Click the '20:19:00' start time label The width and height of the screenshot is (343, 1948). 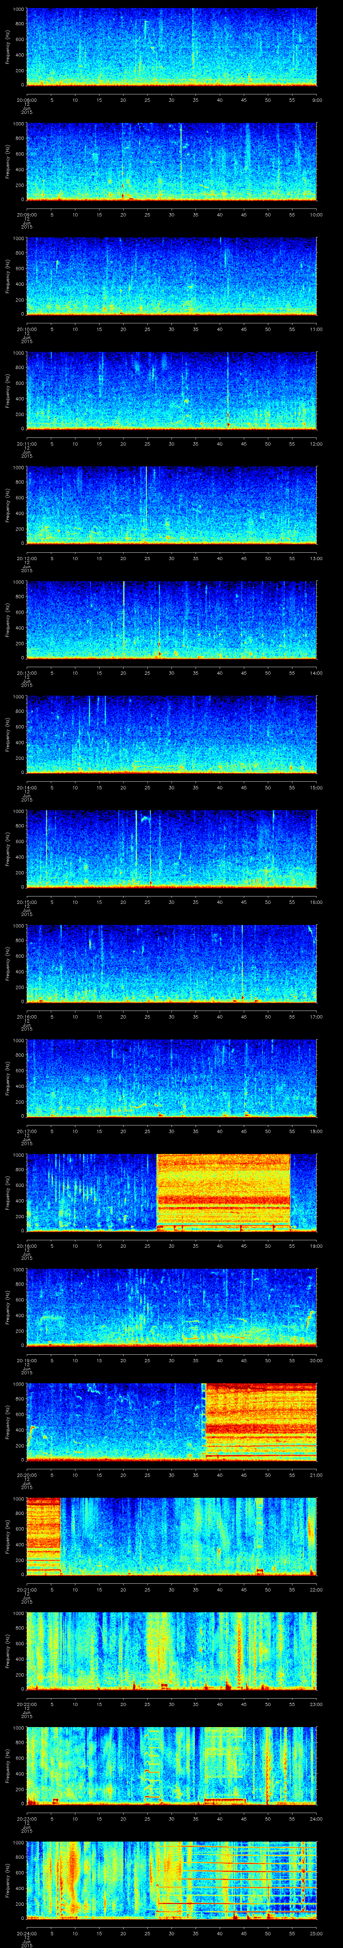(x=26, y=1360)
